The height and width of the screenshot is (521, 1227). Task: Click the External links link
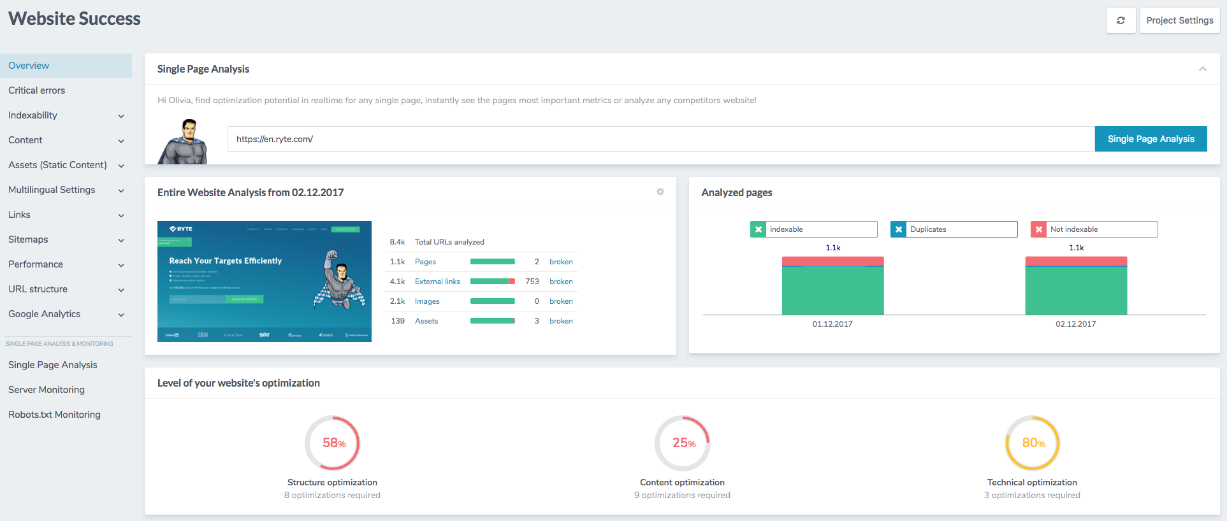437,282
